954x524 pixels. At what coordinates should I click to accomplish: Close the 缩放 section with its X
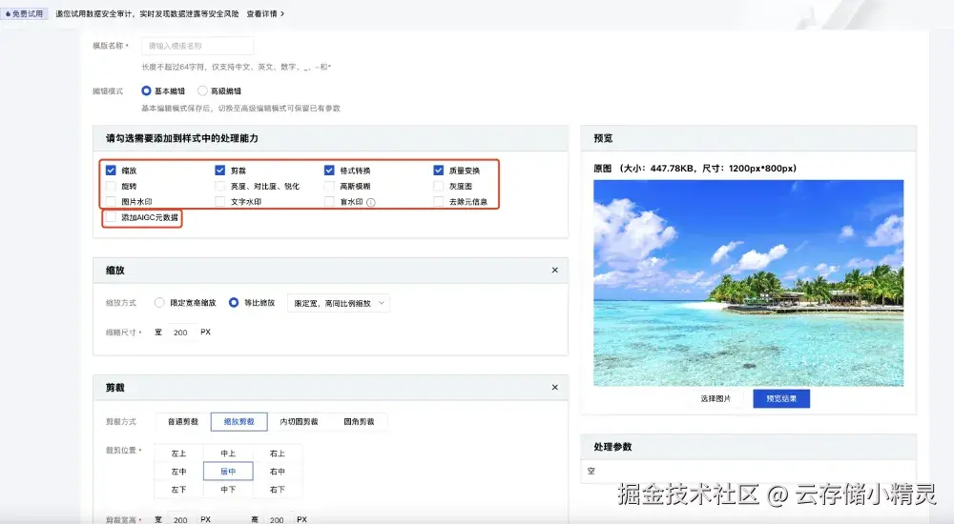point(555,270)
